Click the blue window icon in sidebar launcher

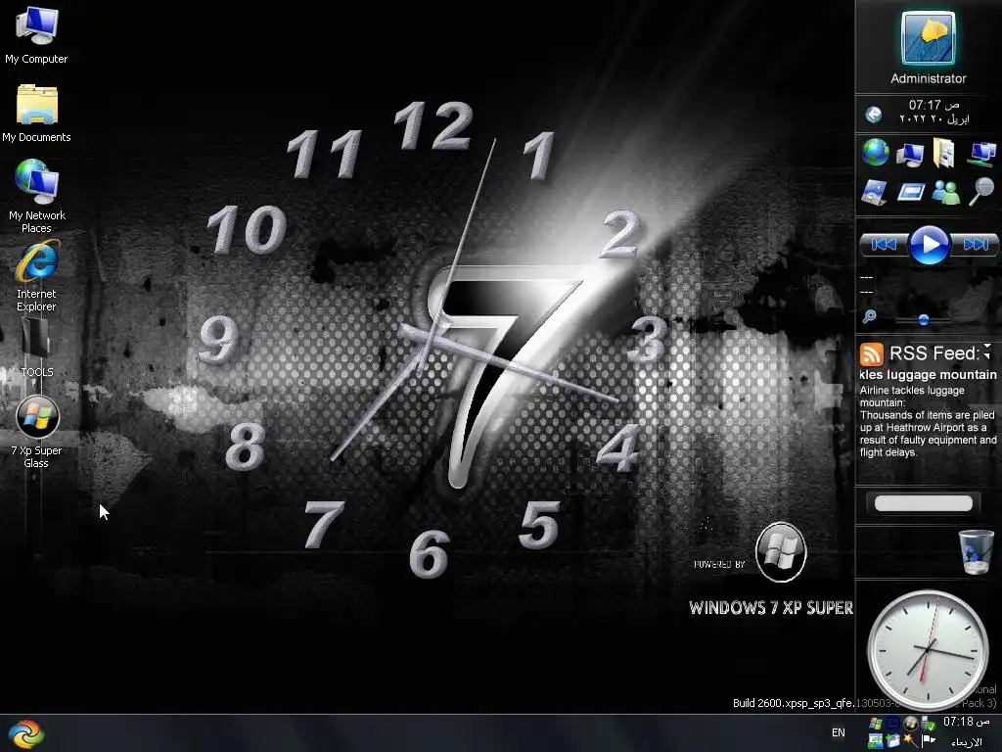pos(911,192)
